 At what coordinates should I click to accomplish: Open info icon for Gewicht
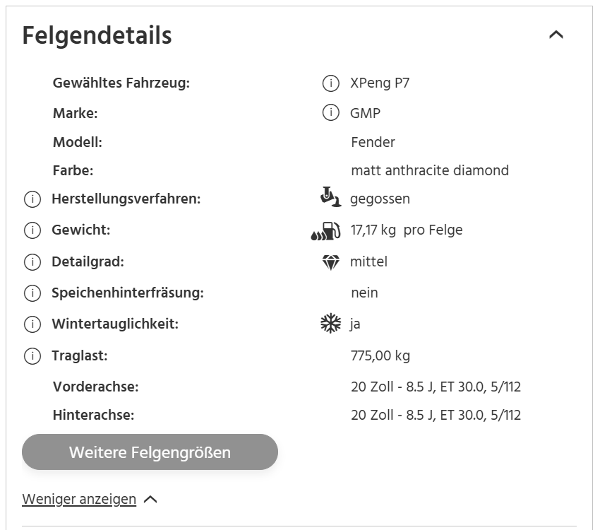coord(32,230)
